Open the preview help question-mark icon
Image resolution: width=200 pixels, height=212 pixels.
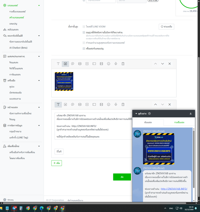pos(149,114)
